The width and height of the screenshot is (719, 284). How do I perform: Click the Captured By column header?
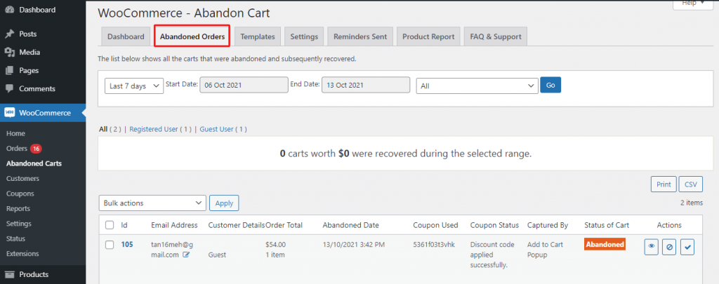pos(548,225)
